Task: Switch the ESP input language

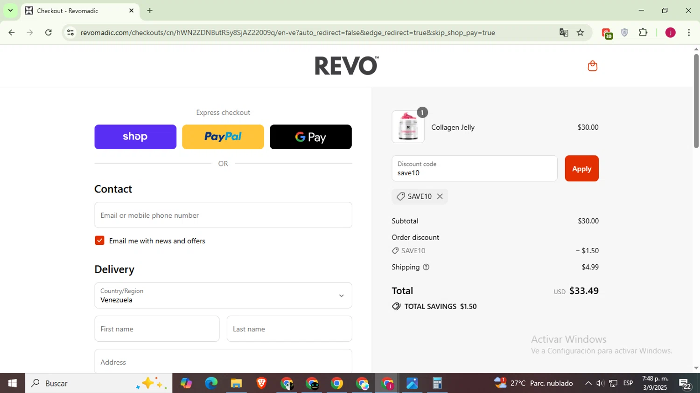Action: tap(628, 383)
